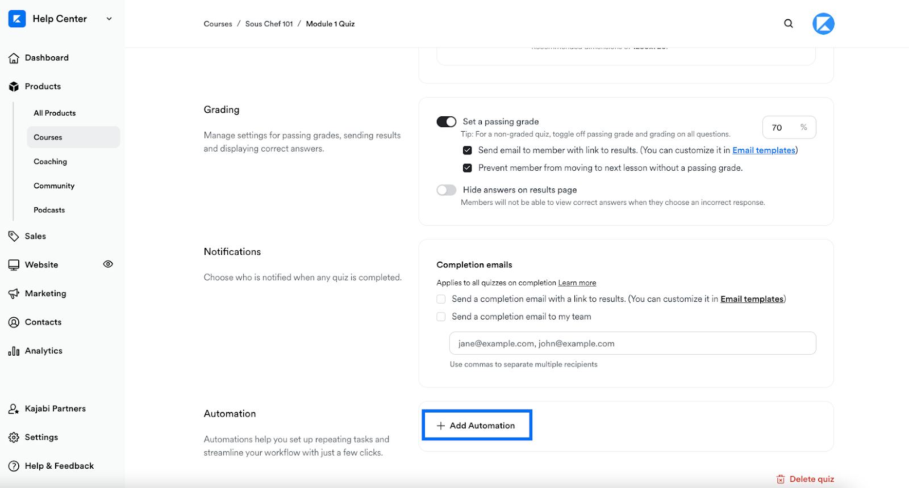
Task: Click the Delete quiz trash icon
Action: 781,479
